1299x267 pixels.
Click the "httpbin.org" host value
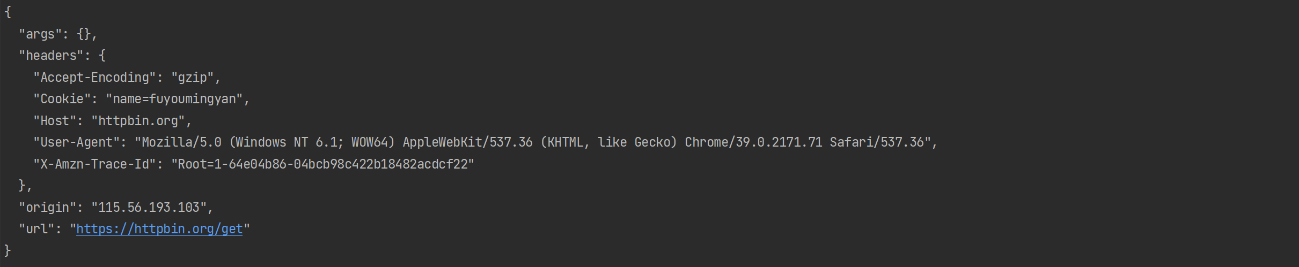tap(138, 121)
